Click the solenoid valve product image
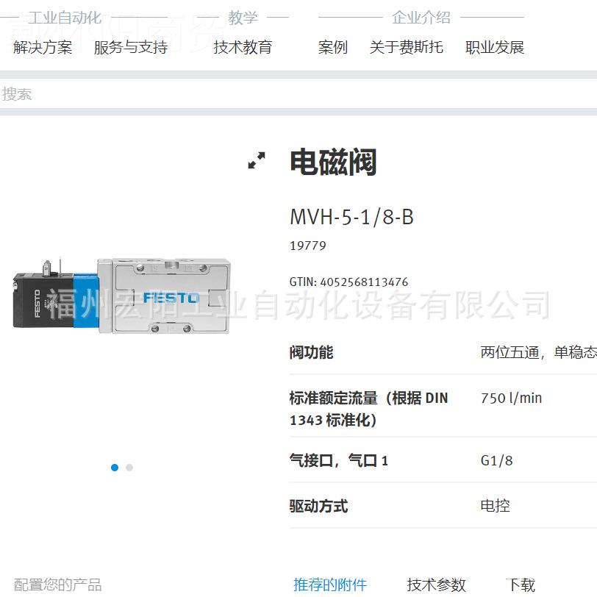The width and height of the screenshot is (597, 597). click(x=121, y=295)
